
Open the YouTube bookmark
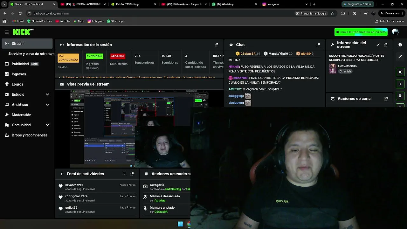point(63,21)
